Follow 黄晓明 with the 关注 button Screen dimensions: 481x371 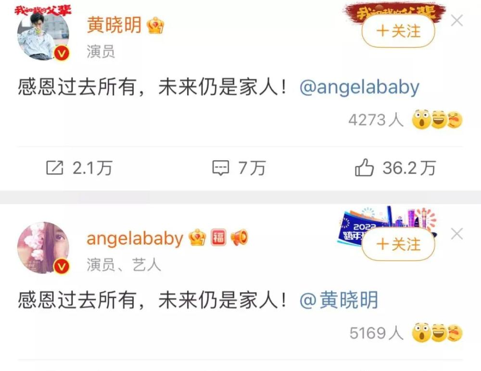click(x=398, y=31)
